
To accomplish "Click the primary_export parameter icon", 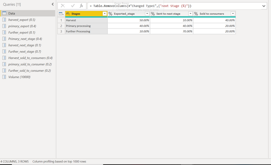I will pyautogui.click(x=4, y=26).
